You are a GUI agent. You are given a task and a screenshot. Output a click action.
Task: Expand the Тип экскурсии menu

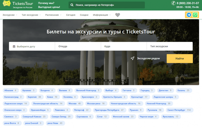coord(31,15)
